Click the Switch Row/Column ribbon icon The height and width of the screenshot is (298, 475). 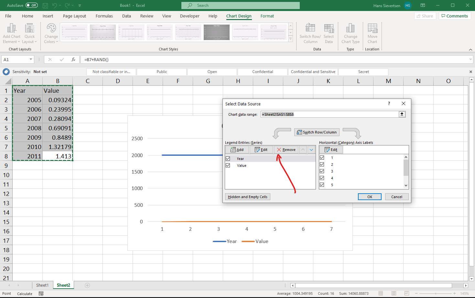(310, 28)
